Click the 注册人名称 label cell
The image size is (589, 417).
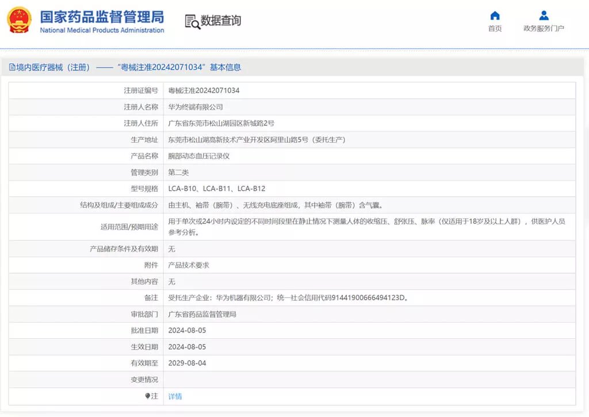86,107
